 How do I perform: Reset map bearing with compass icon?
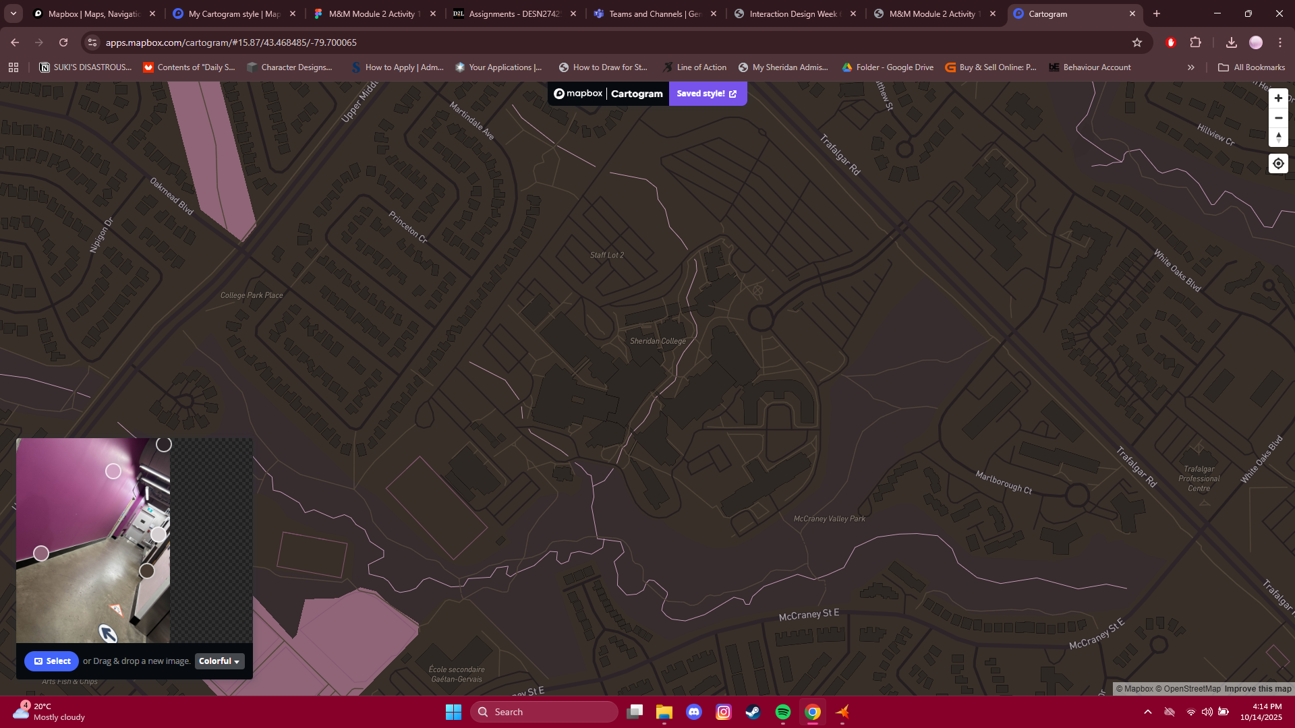(1278, 138)
